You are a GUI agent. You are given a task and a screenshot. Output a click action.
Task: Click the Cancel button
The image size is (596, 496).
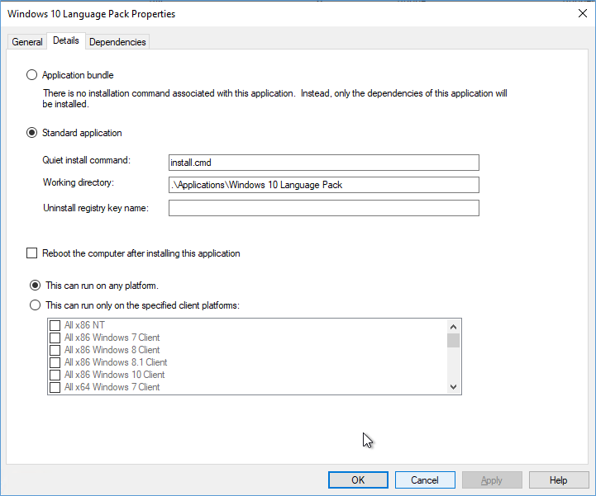click(x=425, y=480)
